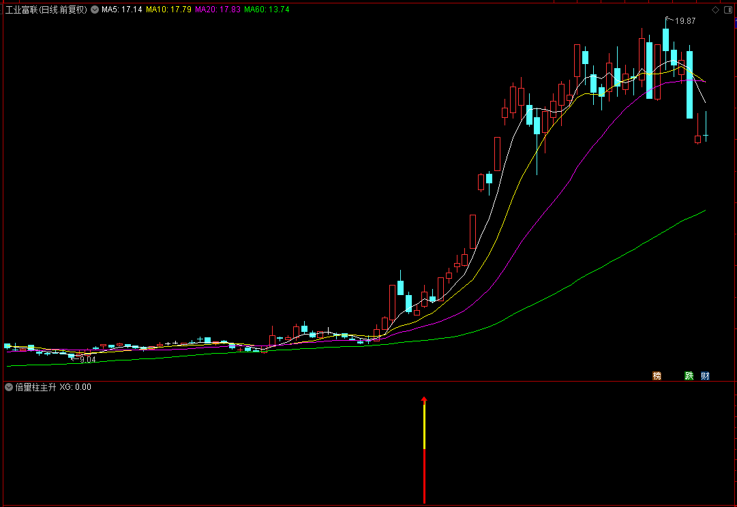Image resolution: width=737 pixels, height=507 pixels.
Task: Click the diamond icon at top right
Action: (x=715, y=10)
